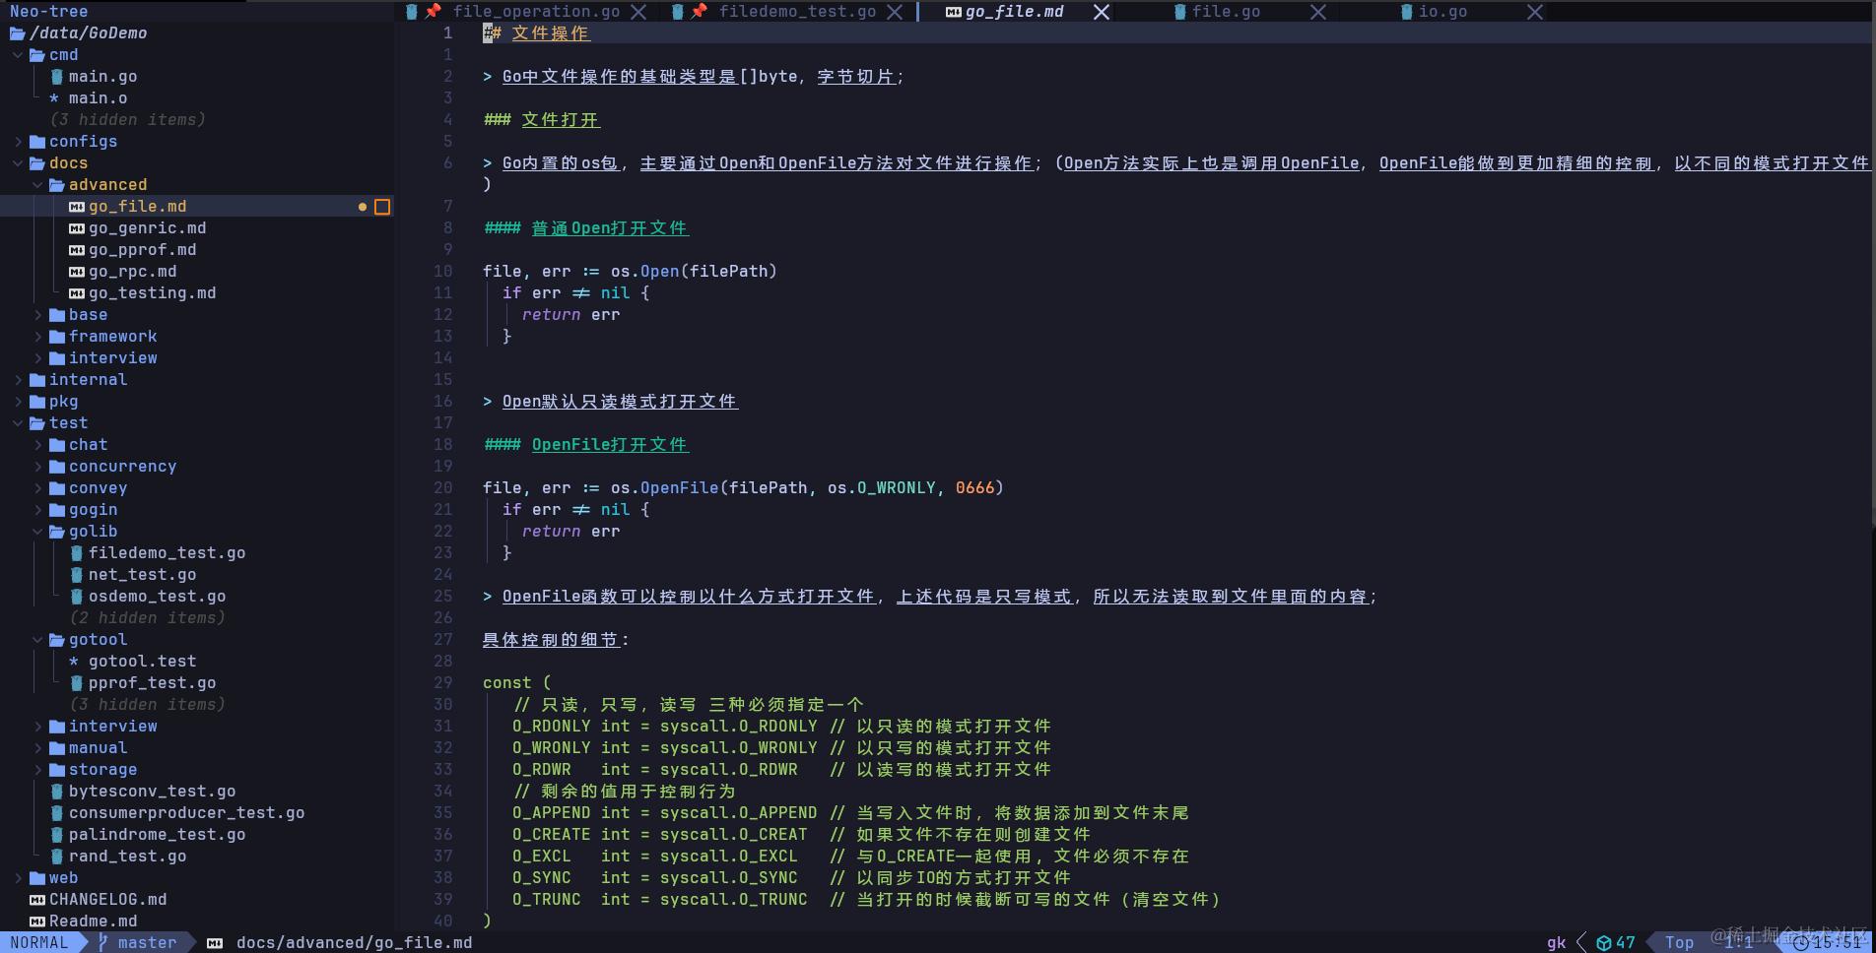This screenshot has height=953, width=1876.
Task: Click the markdown icon on go_file.md tab
Action: tap(953, 12)
